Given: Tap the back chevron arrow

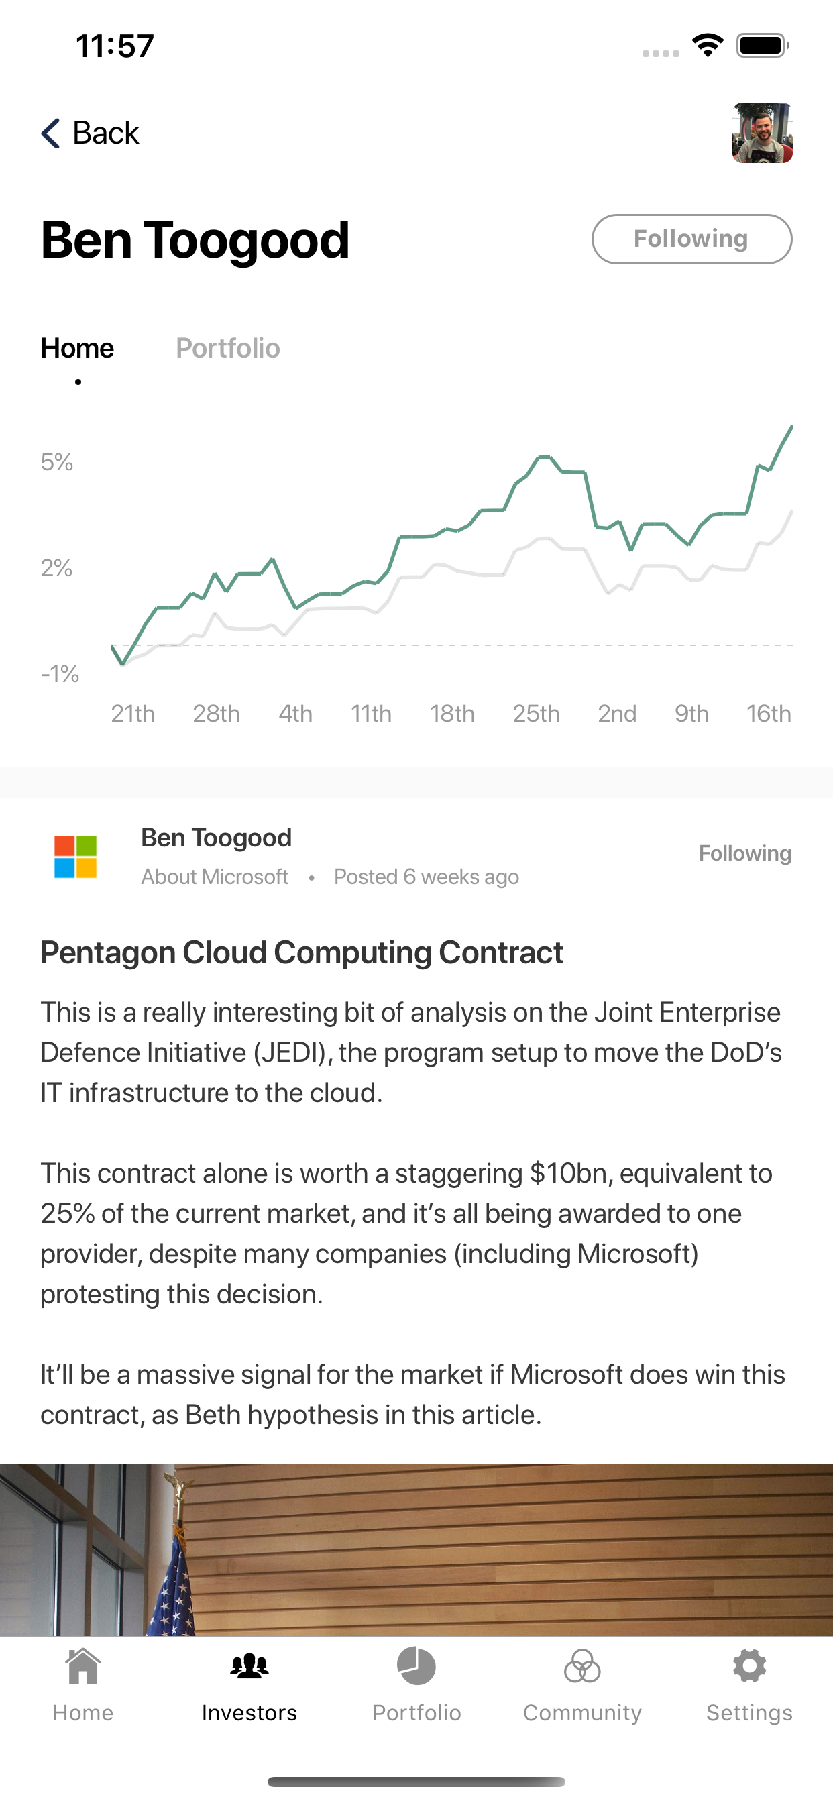Looking at the screenshot, I should [x=50, y=133].
